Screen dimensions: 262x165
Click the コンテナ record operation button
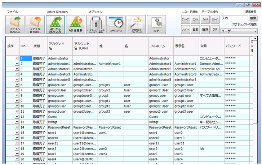coord(195,19)
